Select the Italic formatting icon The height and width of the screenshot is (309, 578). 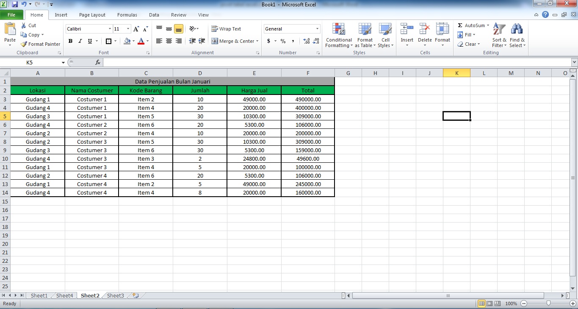(x=80, y=41)
